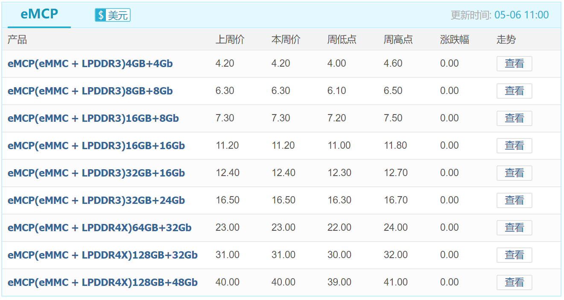This screenshot has height=300, width=564.
Task: Click the 产品 column header
Action: pyautogui.click(x=17, y=40)
